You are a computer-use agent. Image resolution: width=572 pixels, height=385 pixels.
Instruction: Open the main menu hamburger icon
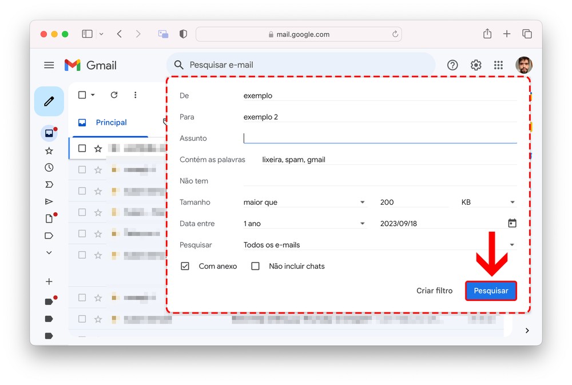click(49, 65)
